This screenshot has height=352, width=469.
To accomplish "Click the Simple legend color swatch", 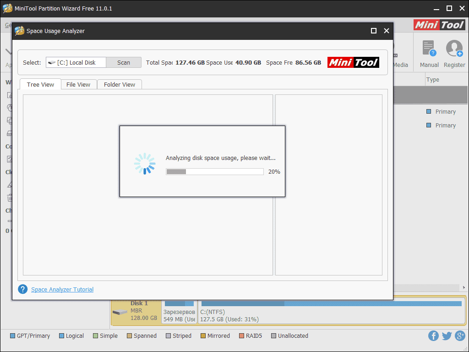I will tap(95, 336).
